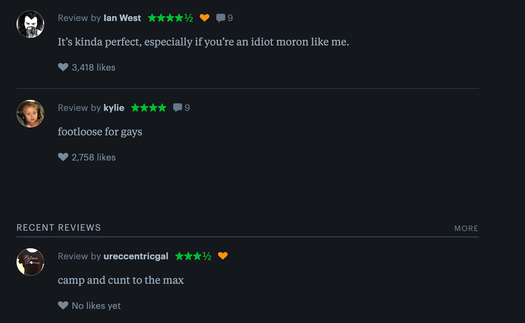Click ureccentricgal's three-and-a-half star rating
The width and height of the screenshot is (525, 323).
click(193, 256)
